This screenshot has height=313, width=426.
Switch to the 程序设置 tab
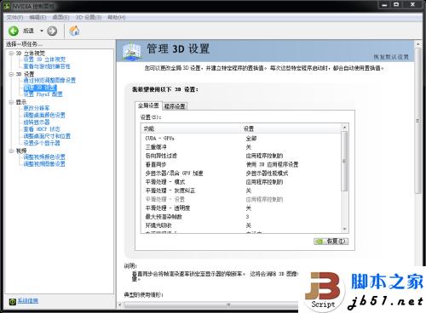175,106
